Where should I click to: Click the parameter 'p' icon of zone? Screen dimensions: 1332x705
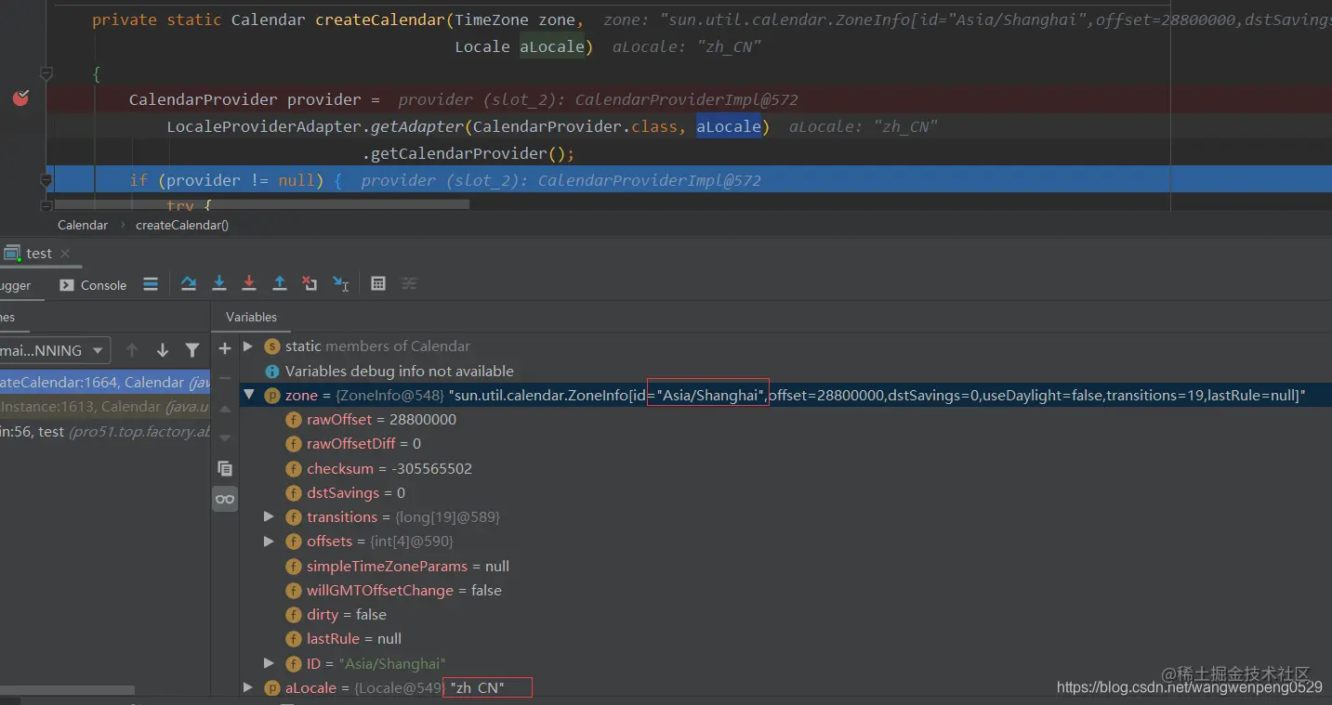tap(271, 395)
